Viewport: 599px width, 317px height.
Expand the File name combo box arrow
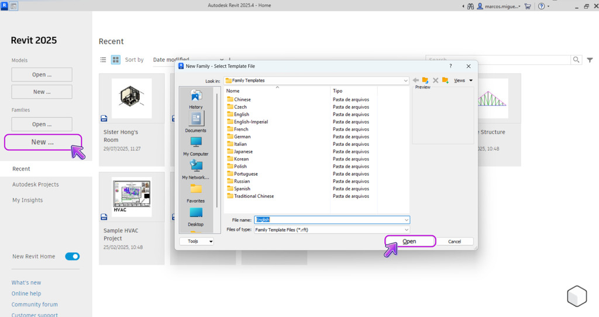(407, 220)
